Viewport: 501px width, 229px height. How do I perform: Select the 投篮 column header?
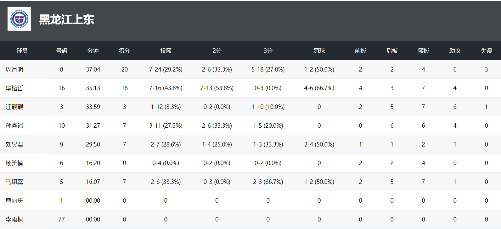pyautogui.click(x=166, y=51)
